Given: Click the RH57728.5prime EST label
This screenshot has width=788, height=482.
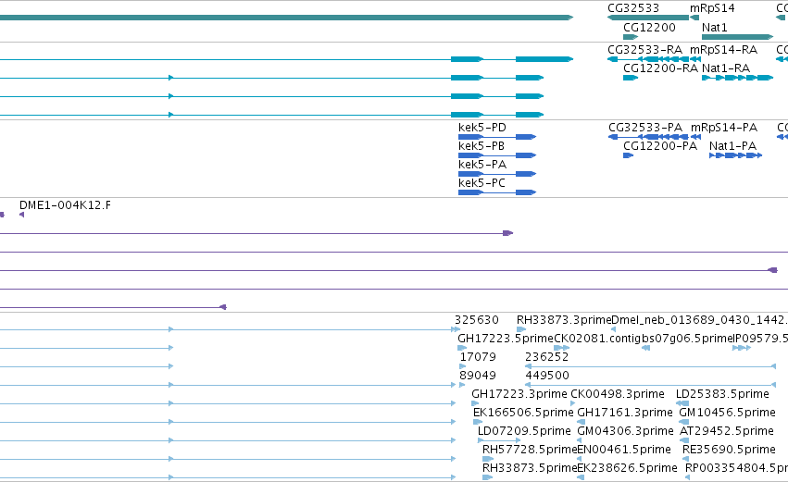Looking at the screenshot, I should [x=530, y=451].
